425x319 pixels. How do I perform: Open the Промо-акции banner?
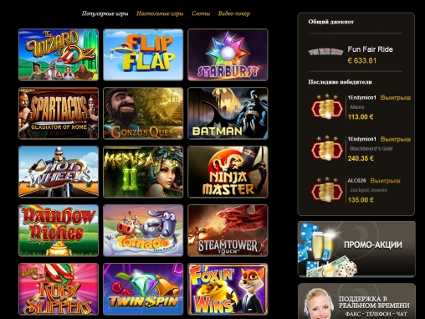click(356, 249)
